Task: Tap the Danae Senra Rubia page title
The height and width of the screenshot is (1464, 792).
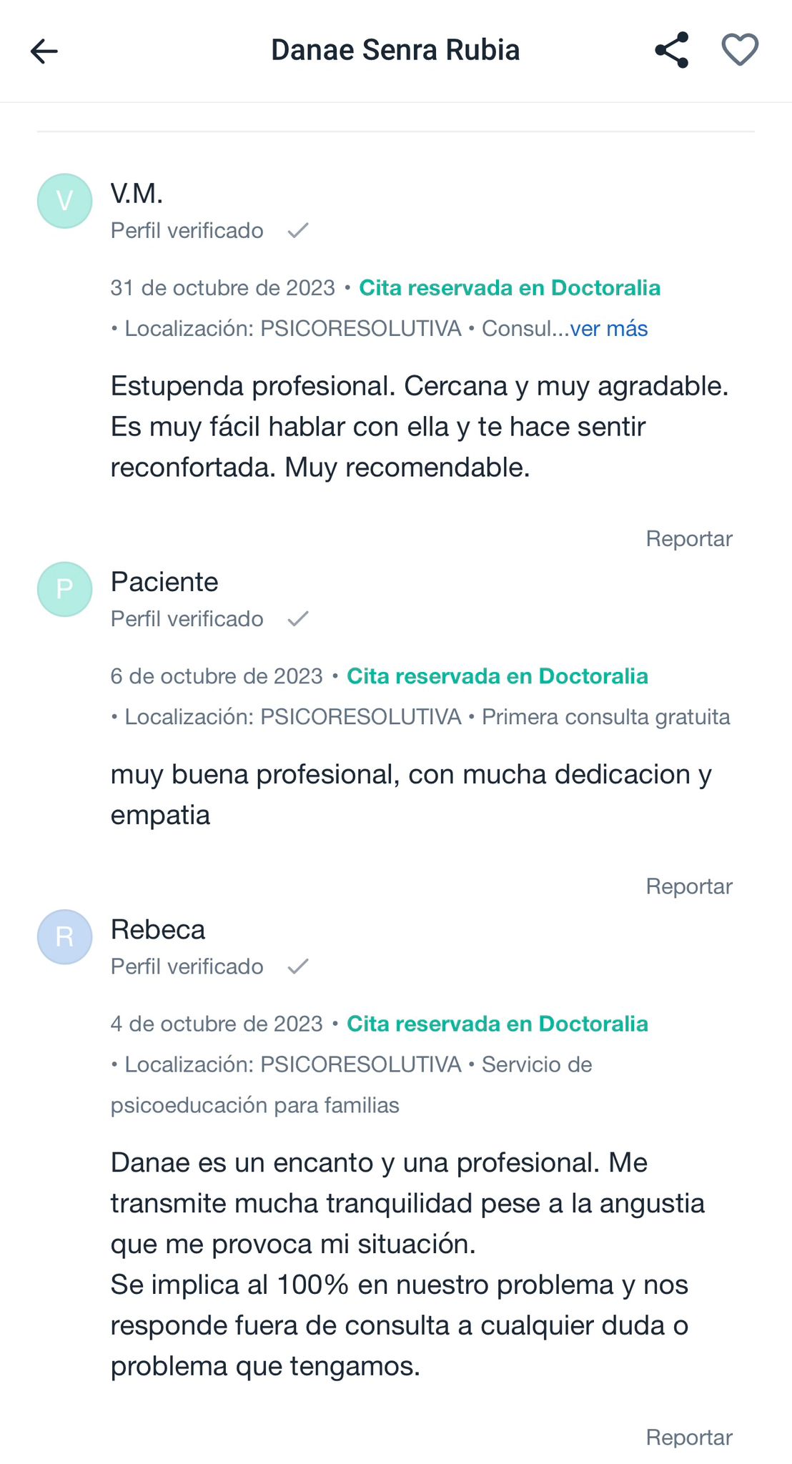Action: tap(395, 50)
